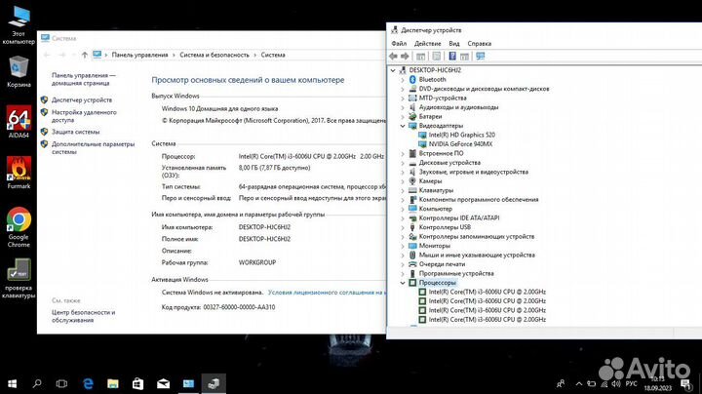Open the license agreement terms link

326,293
